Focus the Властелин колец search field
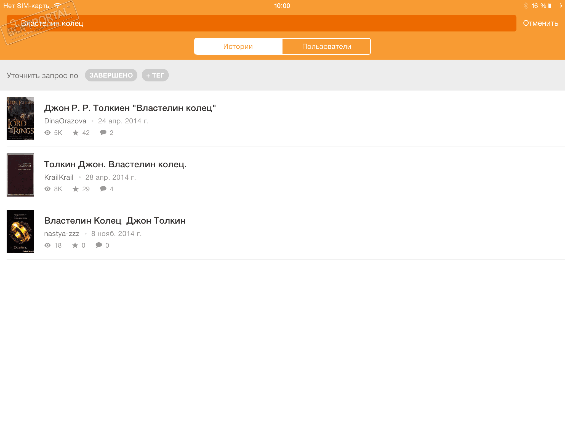 [265, 23]
